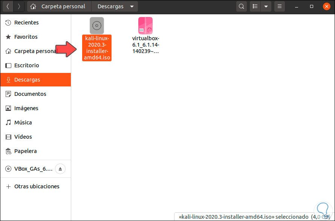Click the Música note icon
This screenshot has width=335, height=221.
coord(8,123)
